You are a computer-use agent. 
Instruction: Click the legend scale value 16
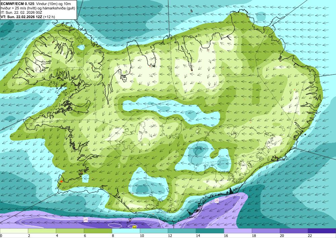(x=226, y=236)
